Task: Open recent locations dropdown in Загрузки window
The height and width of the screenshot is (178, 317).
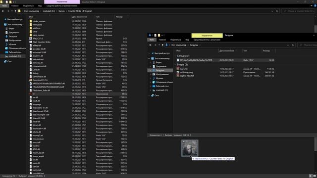Action: pos(159,45)
